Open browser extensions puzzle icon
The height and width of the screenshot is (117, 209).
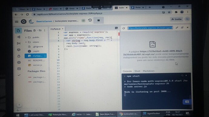click(176, 12)
